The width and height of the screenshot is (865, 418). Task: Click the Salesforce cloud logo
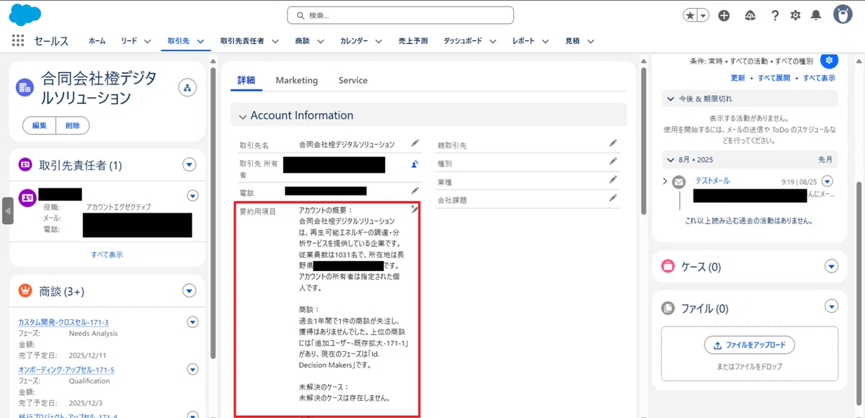(25, 14)
